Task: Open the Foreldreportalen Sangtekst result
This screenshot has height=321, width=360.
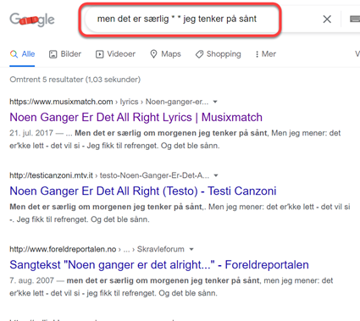Action: [159, 265]
